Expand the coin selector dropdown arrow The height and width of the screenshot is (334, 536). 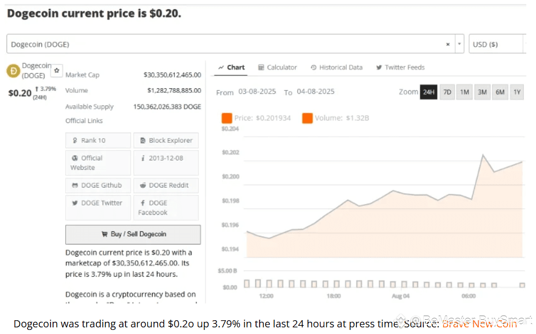tap(460, 44)
